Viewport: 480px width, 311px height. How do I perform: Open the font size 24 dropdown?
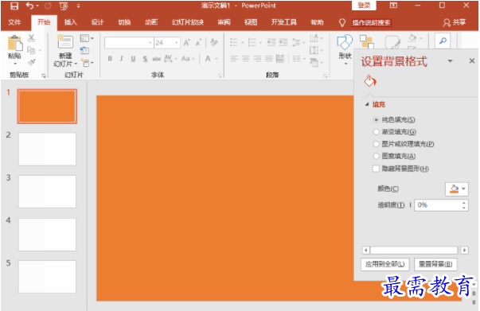(177, 43)
